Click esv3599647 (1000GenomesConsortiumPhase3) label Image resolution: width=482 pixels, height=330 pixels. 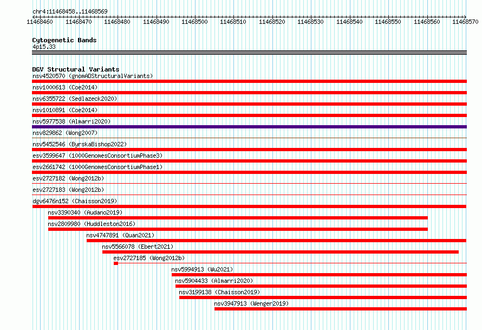[97, 156]
